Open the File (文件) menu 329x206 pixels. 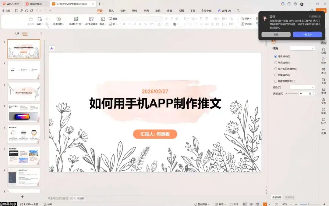[x=6, y=10]
